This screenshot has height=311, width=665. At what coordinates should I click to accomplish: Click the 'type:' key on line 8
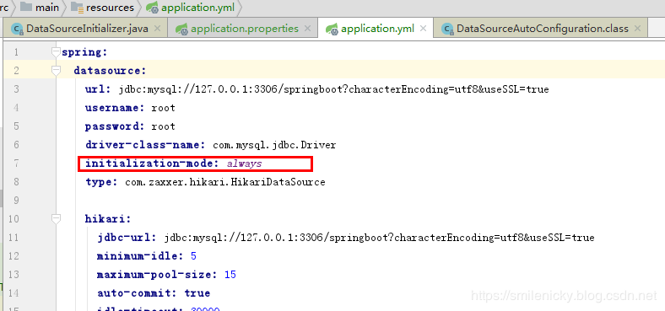click(101, 182)
